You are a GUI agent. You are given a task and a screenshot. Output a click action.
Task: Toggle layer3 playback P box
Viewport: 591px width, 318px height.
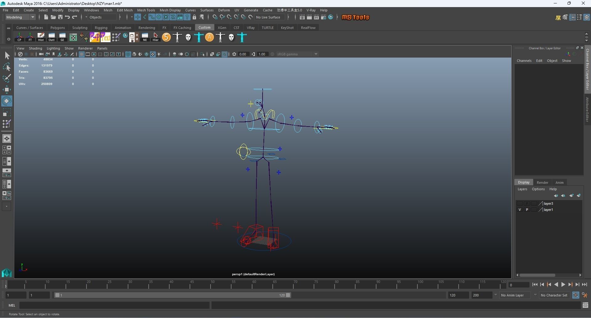point(527,203)
